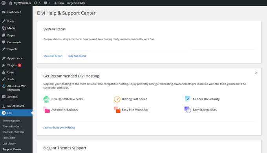267x153 pixels.
Task: Click the Divi-Optimized Servers cloud icon
Action: click(x=46, y=99)
